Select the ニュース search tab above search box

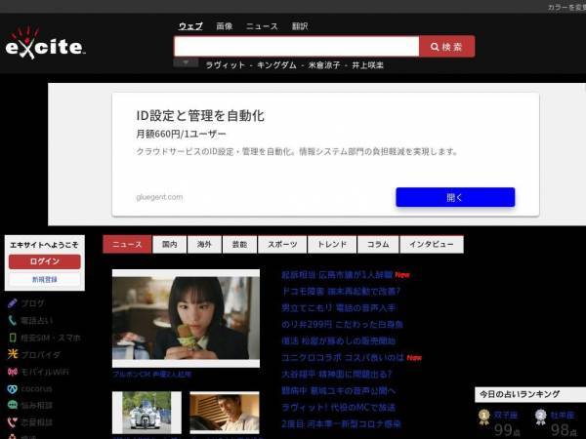pyautogui.click(x=262, y=26)
